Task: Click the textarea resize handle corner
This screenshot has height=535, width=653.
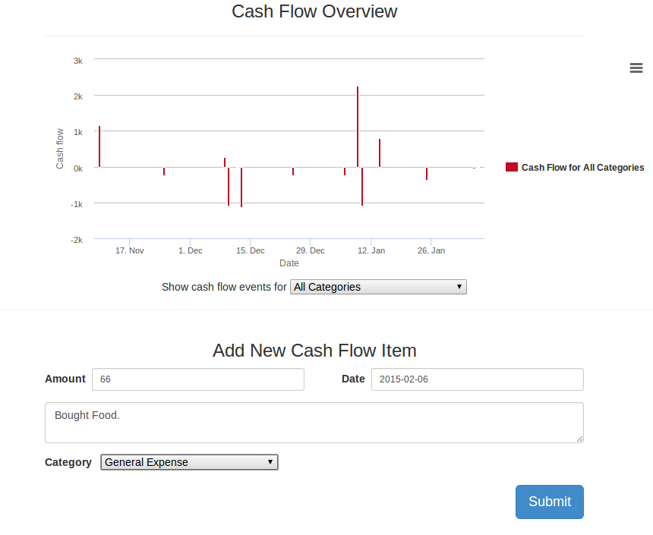Action: click(579, 439)
